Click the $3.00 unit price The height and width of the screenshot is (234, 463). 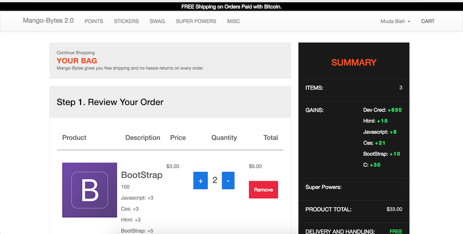pyautogui.click(x=173, y=166)
